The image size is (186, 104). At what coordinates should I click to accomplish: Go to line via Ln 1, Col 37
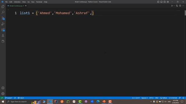point(136,98)
